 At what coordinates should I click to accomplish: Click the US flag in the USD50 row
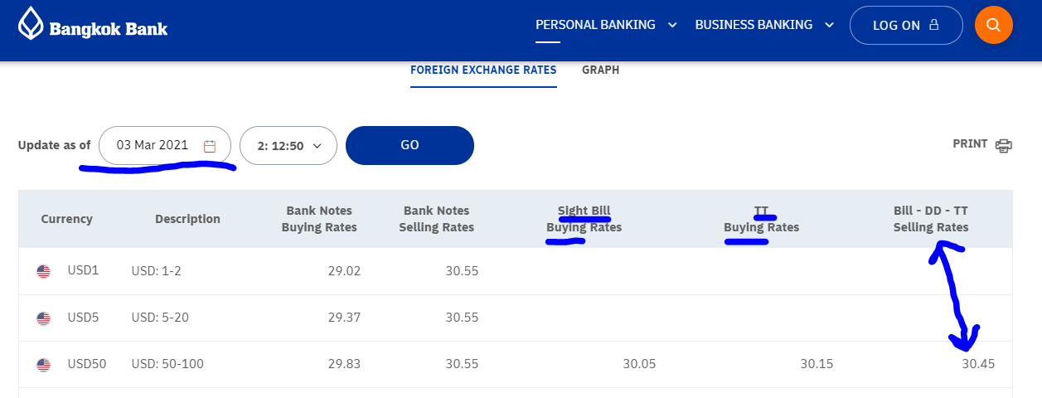[x=44, y=364]
